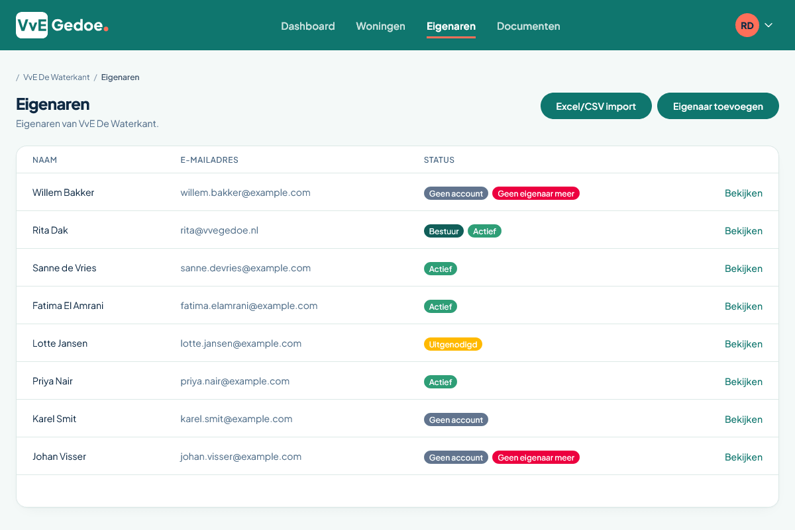Click email karel.smit@example.com

coord(237,419)
